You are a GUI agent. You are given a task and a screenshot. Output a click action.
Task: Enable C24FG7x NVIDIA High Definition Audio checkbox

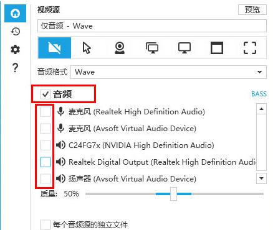pos(45,145)
